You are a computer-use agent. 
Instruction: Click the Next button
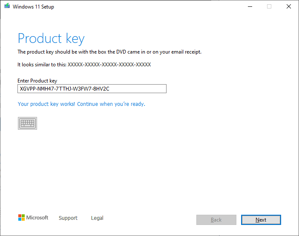click(261, 220)
